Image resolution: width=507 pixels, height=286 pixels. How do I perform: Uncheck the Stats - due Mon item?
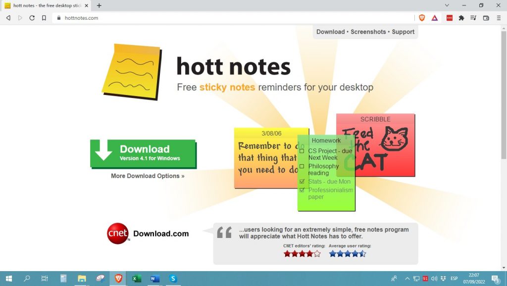click(302, 182)
